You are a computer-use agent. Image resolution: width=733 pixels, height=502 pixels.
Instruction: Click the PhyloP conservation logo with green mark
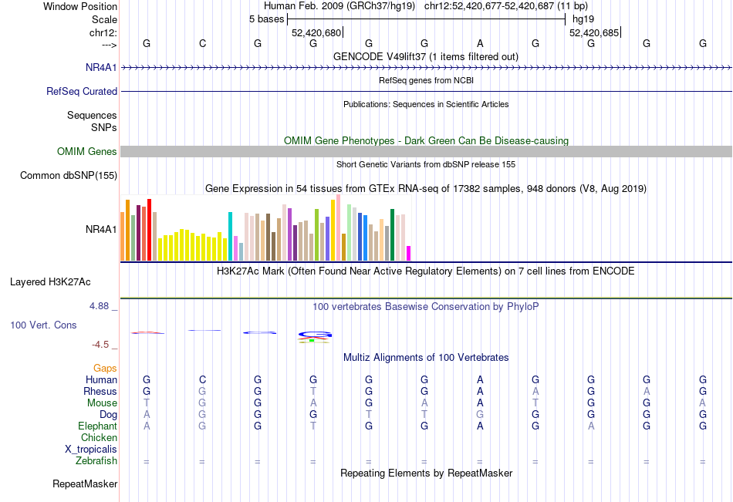[315, 337]
